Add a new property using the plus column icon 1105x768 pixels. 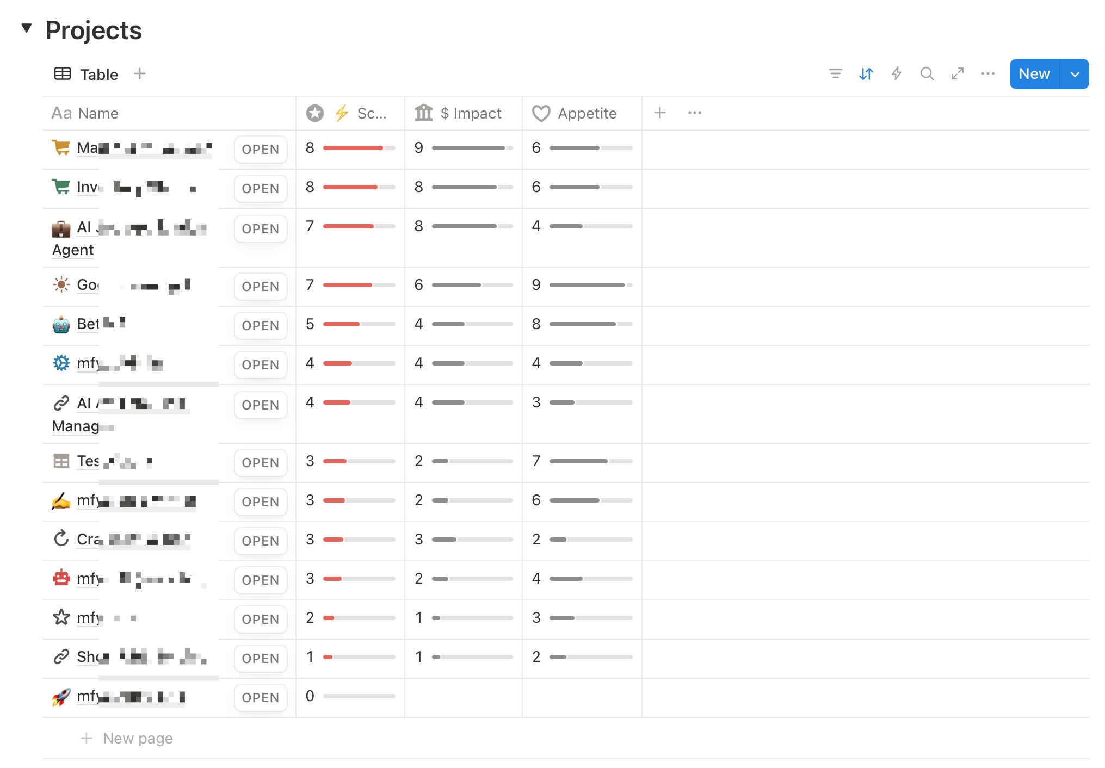point(659,113)
